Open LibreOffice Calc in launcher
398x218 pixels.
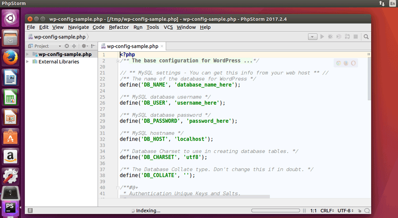[x=10, y=97]
